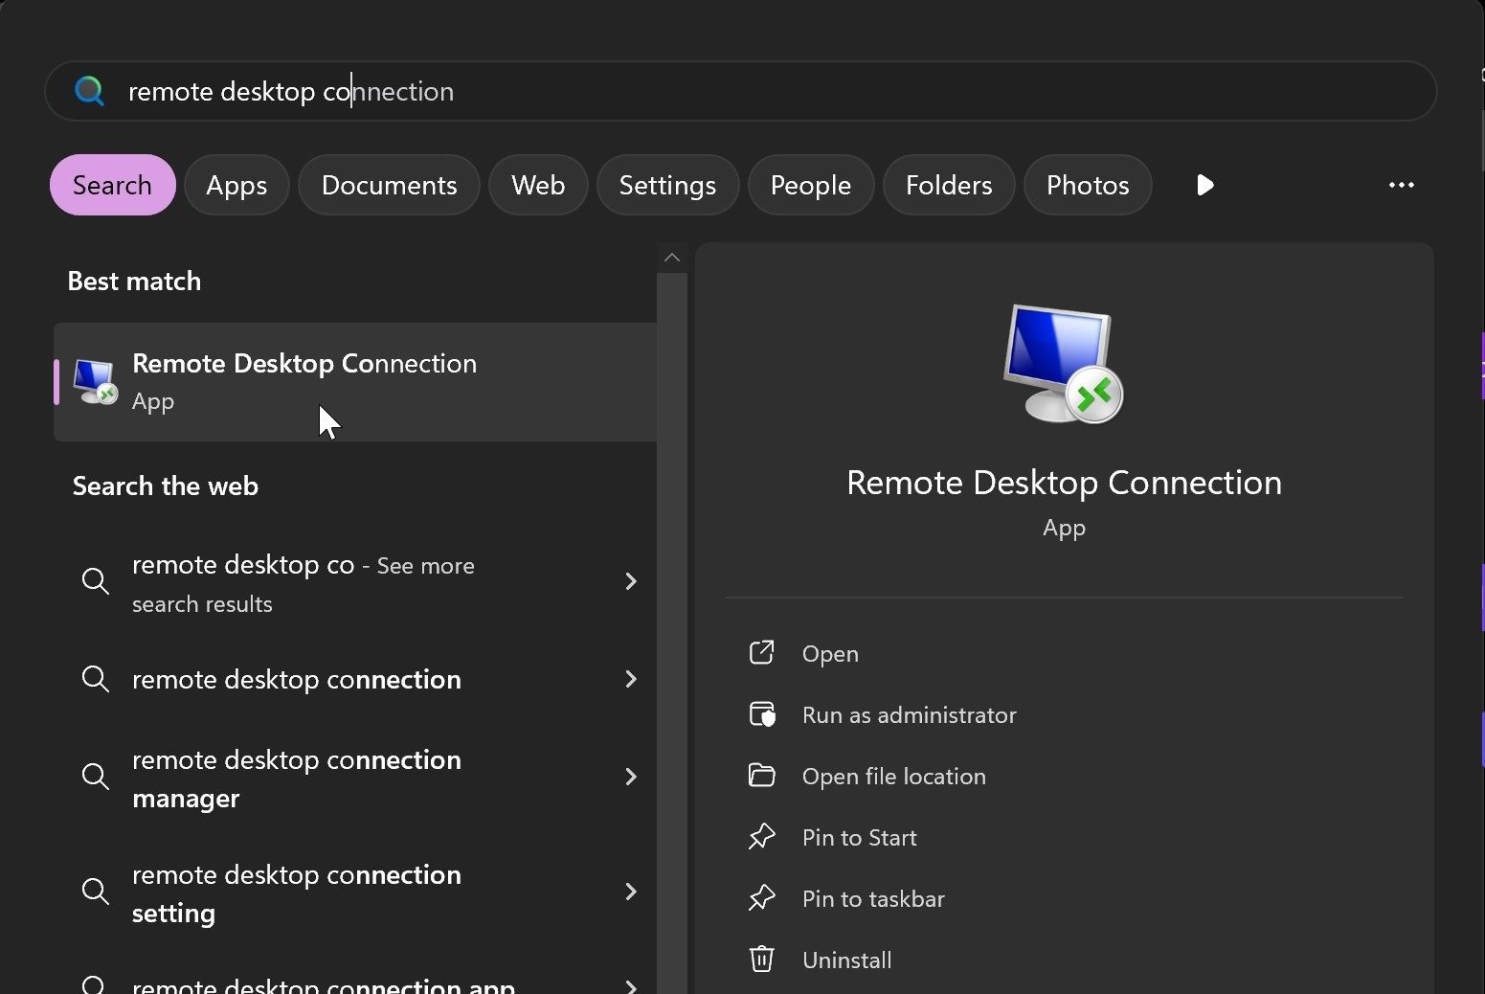1485x994 pixels.
Task: Click the Uninstall trash icon
Action: tap(761, 959)
